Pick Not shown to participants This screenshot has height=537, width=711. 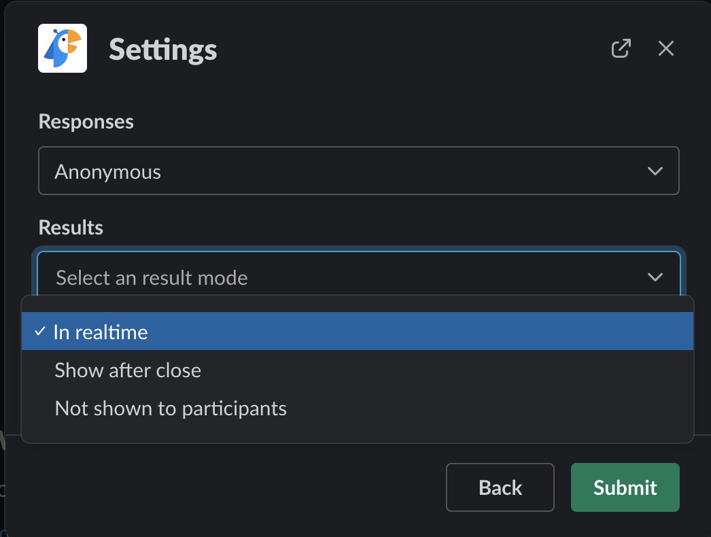click(x=171, y=409)
